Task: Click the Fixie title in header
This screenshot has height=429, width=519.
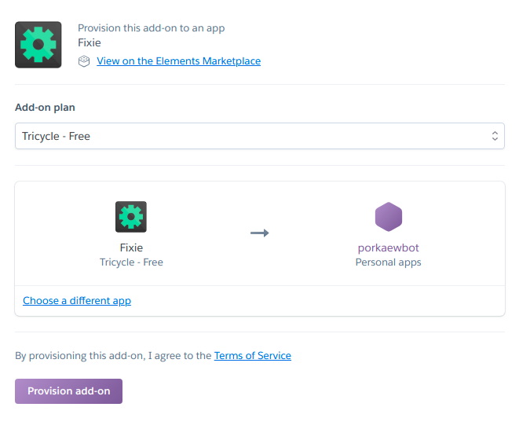Action: pos(90,42)
